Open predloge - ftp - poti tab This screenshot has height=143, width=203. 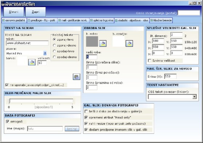click(x=42, y=20)
